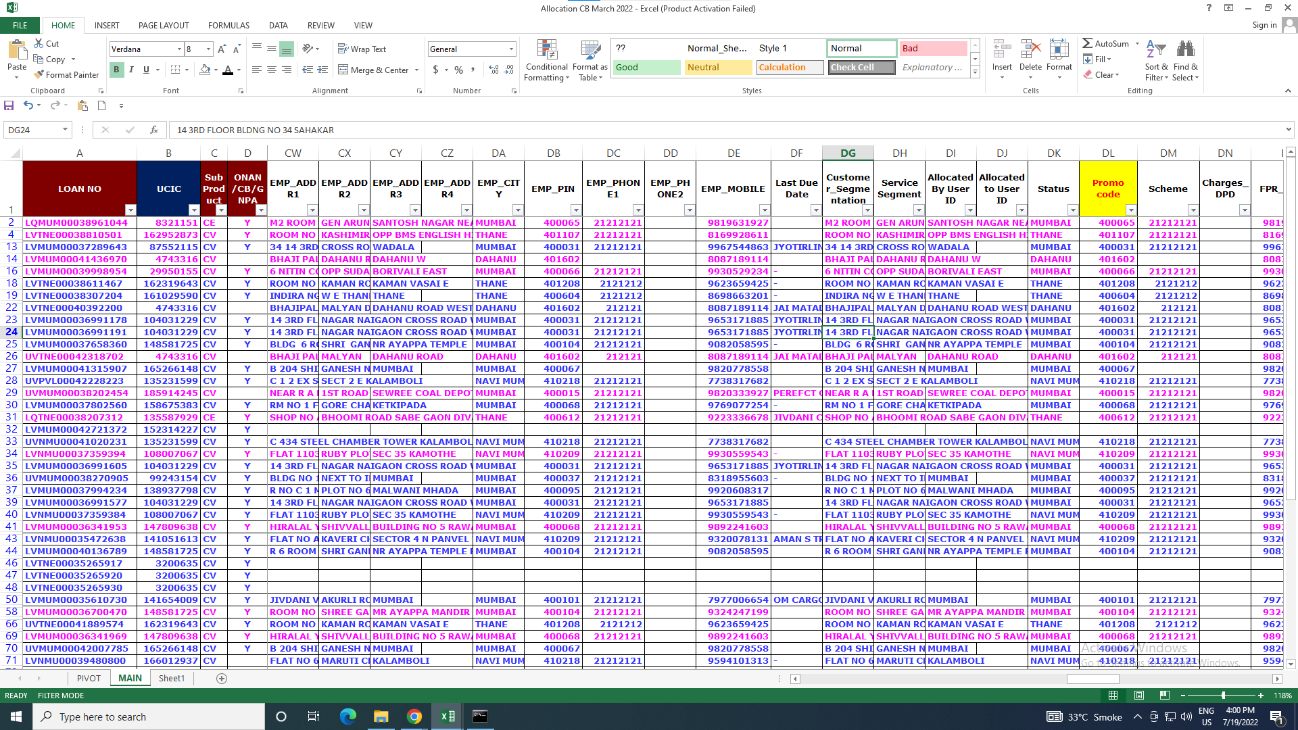The image size is (1298, 730).
Task: Switch to the PIVOT sheet tab
Action: tap(89, 678)
